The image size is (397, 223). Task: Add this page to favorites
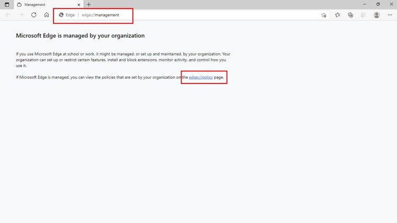(x=324, y=15)
